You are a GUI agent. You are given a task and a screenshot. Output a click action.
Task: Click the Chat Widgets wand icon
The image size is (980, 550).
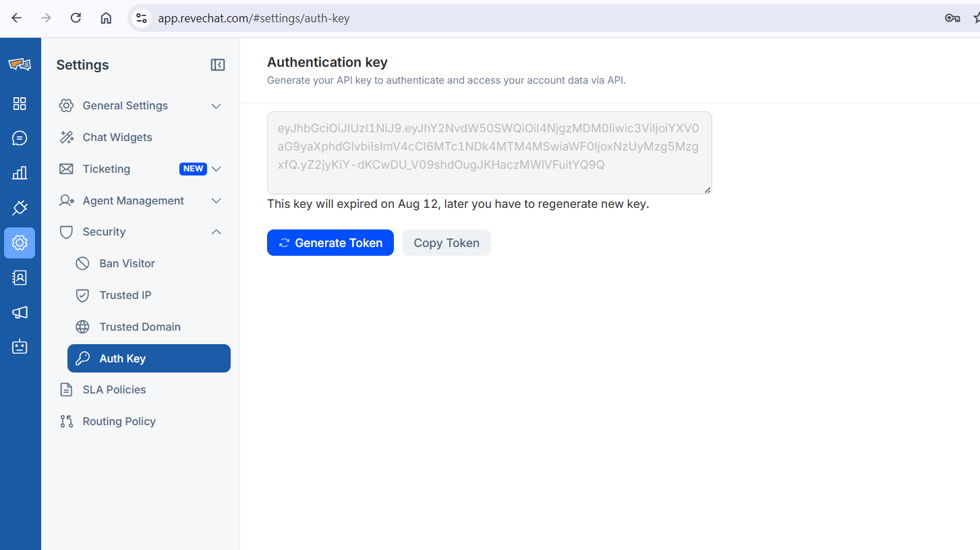[x=66, y=137]
